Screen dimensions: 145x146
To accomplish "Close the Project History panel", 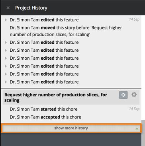I will (8, 8).
